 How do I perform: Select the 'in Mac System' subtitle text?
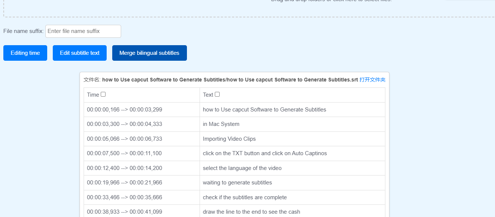click(221, 124)
